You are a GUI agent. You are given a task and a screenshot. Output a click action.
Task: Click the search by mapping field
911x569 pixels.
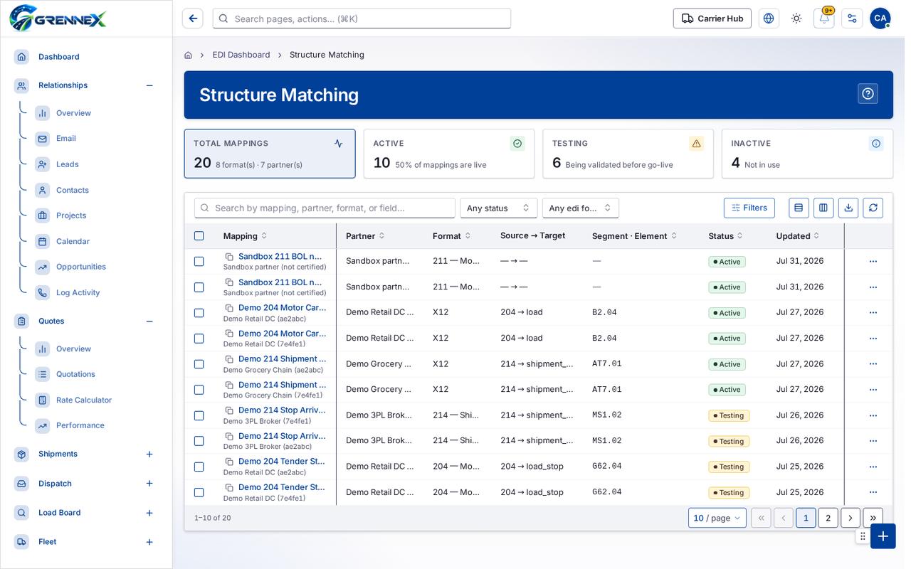pyautogui.click(x=325, y=208)
